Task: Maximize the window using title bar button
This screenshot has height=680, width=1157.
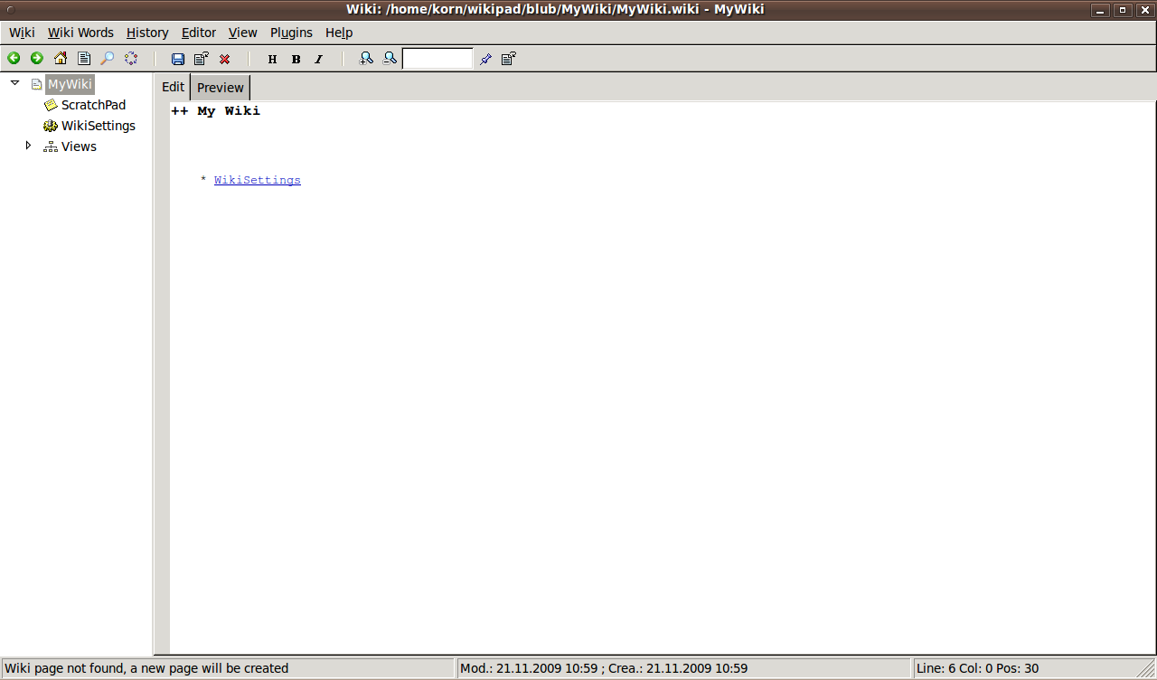Action: pyautogui.click(x=1123, y=10)
